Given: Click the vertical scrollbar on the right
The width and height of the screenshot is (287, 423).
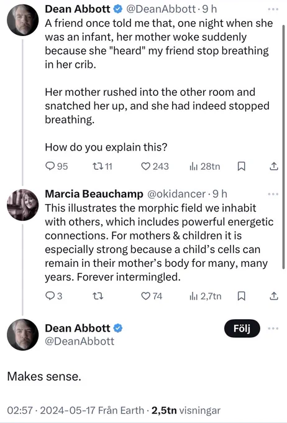Looking at the screenshot, I should pyautogui.click(x=283, y=147).
